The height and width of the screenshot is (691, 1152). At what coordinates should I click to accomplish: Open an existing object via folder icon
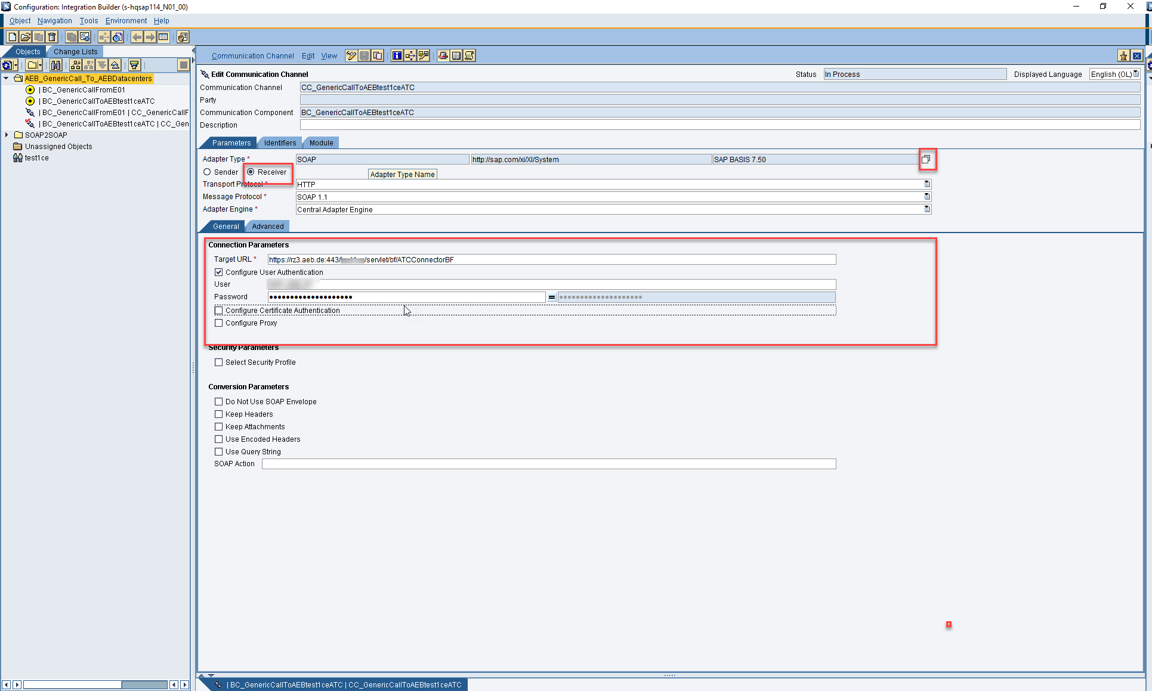click(26, 36)
